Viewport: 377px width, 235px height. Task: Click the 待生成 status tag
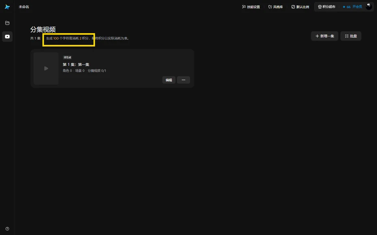[x=67, y=57]
